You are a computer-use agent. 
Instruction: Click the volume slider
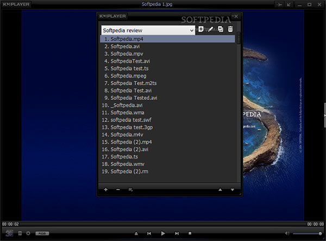coord(308,233)
